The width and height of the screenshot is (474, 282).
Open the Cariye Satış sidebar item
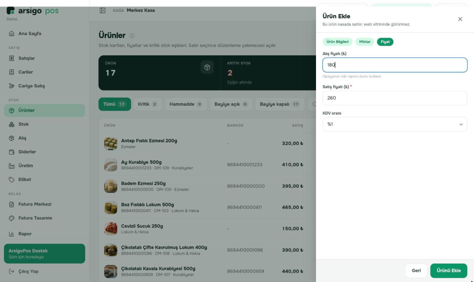[x=45, y=86]
